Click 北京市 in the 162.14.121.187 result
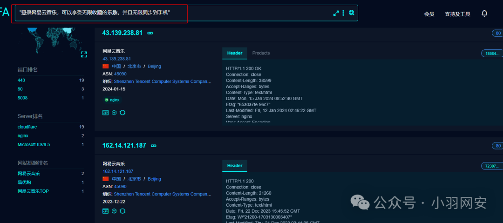 pos(134,179)
